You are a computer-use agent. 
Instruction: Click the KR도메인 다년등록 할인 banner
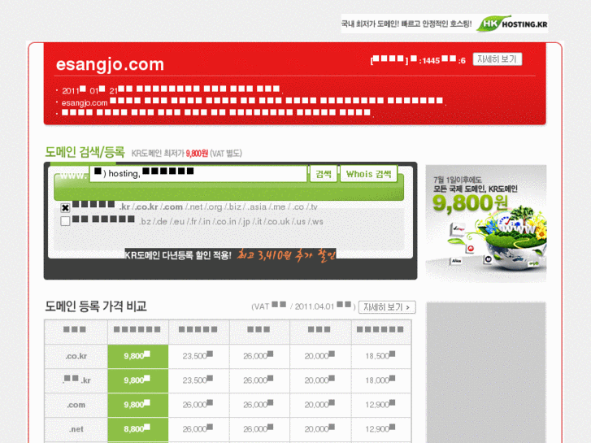[230, 255]
